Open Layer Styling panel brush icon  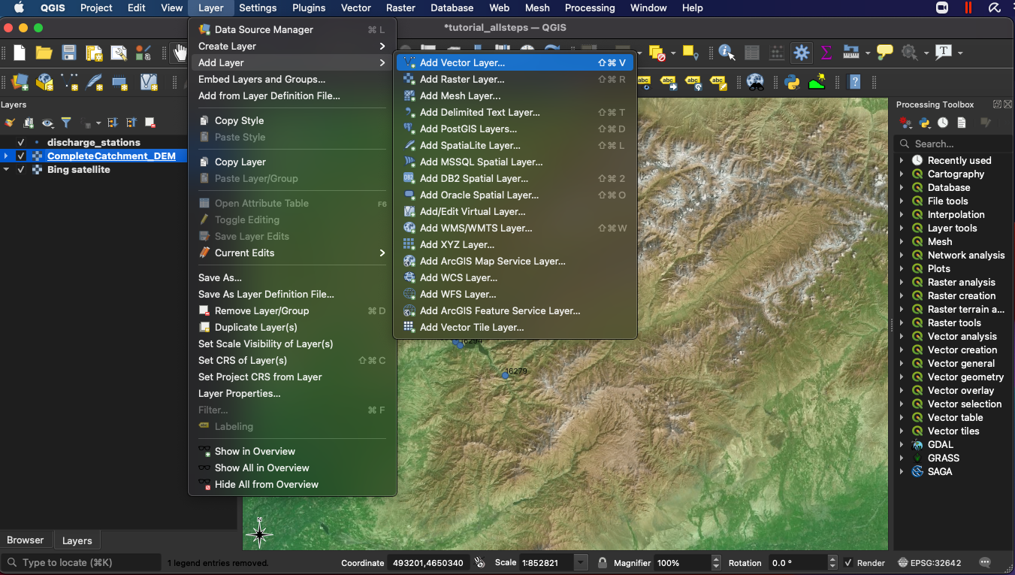(10, 123)
